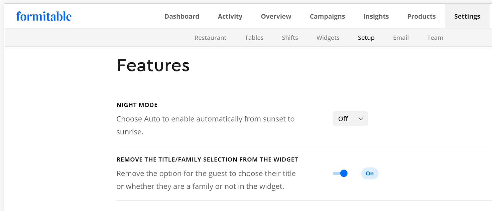Browse the Products menu
Image resolution: width=492 pixels, height=211 pixels.
tap(421, 16)
